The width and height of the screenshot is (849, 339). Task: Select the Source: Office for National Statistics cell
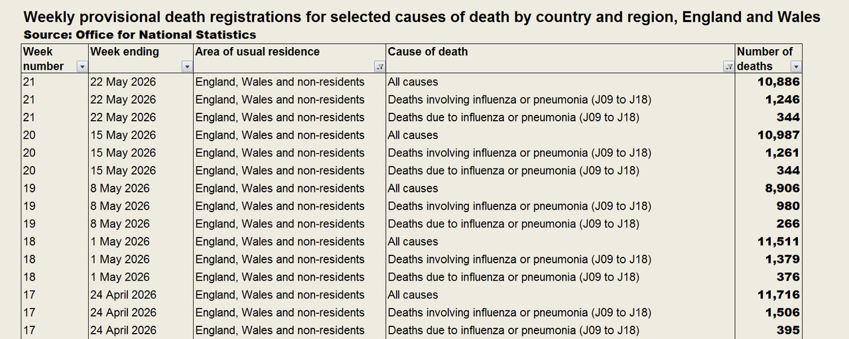coord(140,34)
